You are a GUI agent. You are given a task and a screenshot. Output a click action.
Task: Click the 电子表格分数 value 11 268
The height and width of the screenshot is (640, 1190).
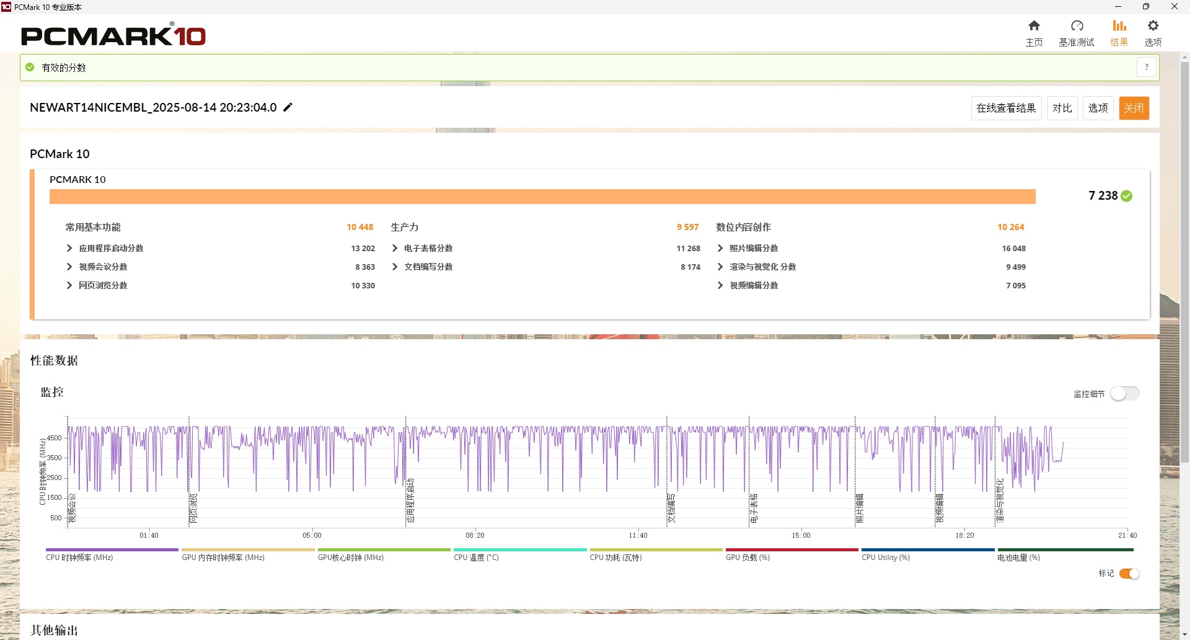[689, 248]
